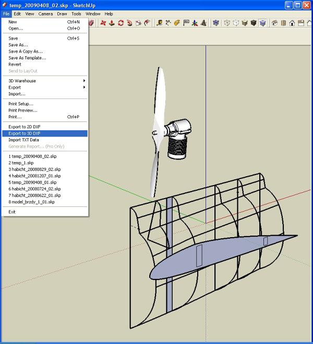313x344 pixels.
Task: Open the Camera menu
Action: point(45,14)
